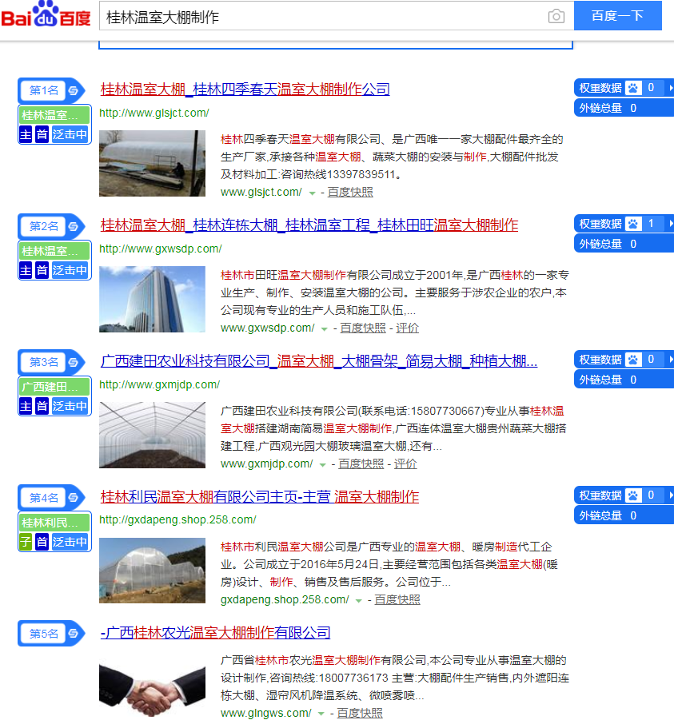Open result 桂林四季春天温室大棚制作公司
Screen dimensions: 674x724
point(245,89)
